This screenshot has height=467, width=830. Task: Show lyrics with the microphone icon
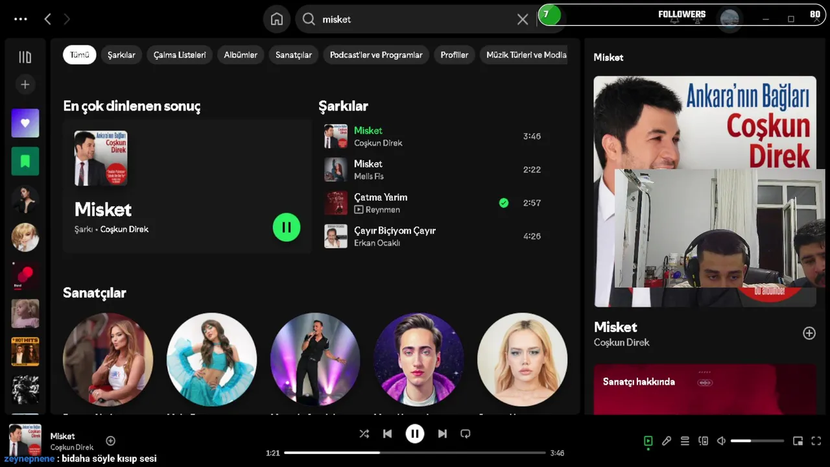click(x=667, y=441)
